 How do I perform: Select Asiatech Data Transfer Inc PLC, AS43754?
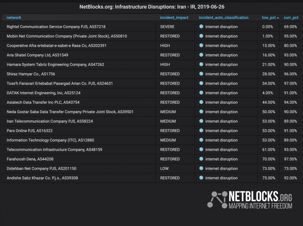click(x=43, y=102)
